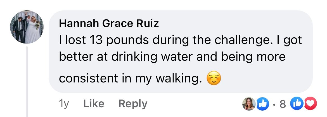Screen dimensions: 327x117
Task: View the small reactor's profile avatar
Action: coord(249,104)
